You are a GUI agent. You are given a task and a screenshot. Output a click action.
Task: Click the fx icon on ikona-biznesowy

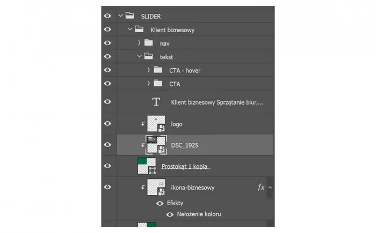pos(261,187)
